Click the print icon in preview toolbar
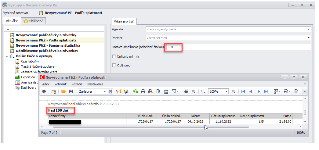The image size is (319, 150). (143, 91)
